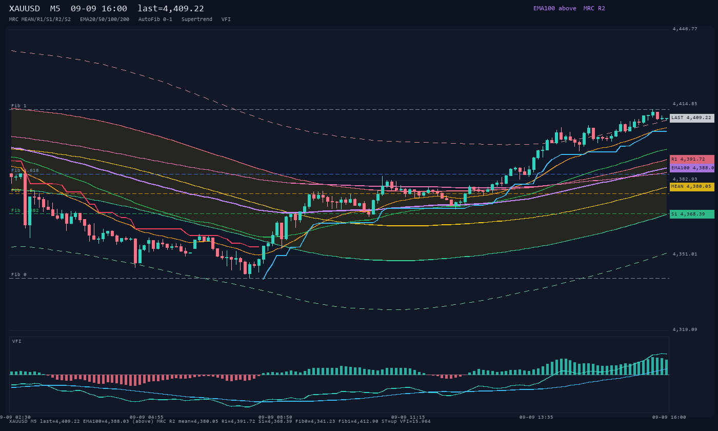
Task: Click the 4,414.85 price axis label
Action: 685,104
